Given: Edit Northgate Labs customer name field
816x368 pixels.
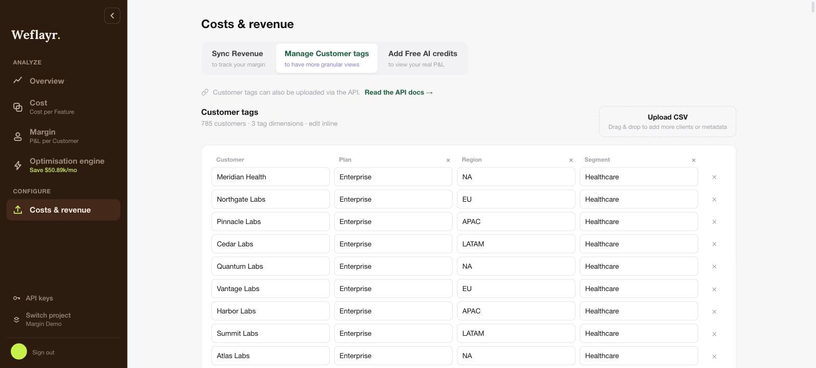Looking at the screenshot, I should [271, 199].
